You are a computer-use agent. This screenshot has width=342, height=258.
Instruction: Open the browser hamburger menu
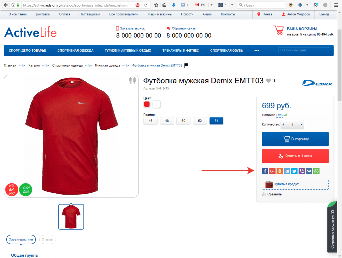[x=336, y=5]
